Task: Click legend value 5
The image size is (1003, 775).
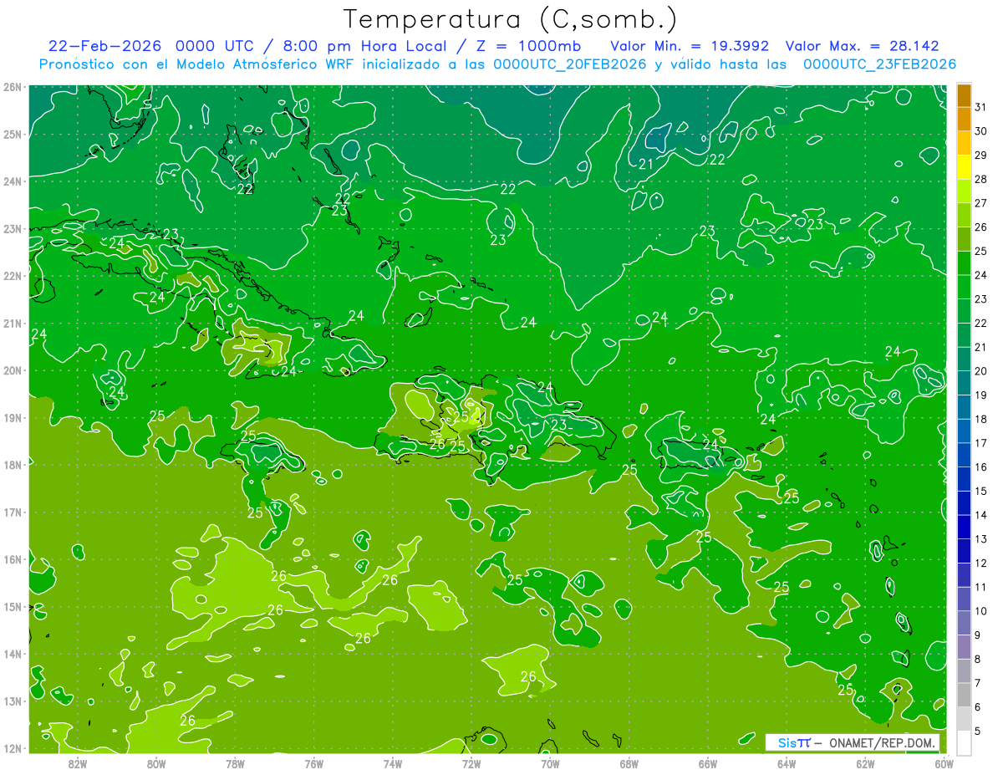Action: (x=978, y=732)
